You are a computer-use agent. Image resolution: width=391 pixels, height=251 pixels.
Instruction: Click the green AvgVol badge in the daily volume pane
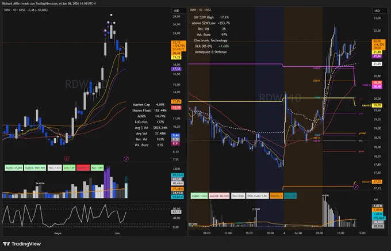tap(14, 168)
